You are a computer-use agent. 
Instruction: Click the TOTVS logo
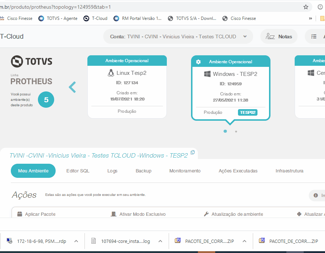tap(31, 61)
